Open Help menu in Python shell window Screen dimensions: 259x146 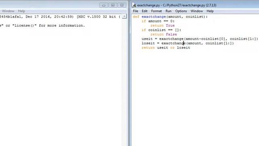(21, 11)
